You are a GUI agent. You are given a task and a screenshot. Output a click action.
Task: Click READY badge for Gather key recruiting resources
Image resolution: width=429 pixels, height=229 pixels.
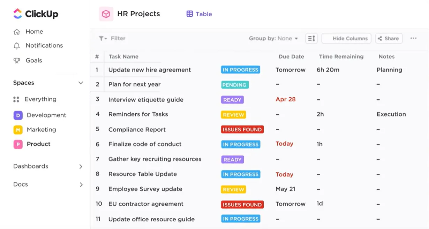coord(232,160)
